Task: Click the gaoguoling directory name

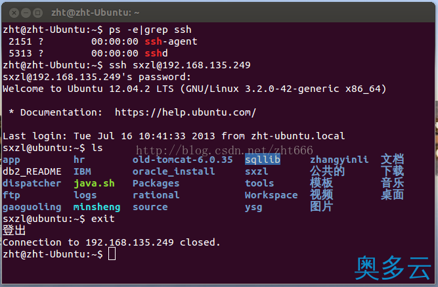Action: (x=32, y=208)
